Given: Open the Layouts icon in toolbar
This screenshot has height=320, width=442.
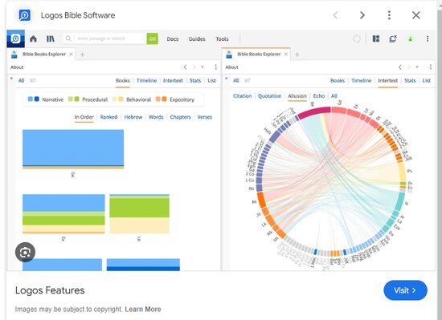Looking at the screenshot, I should (x=376, y=38).
